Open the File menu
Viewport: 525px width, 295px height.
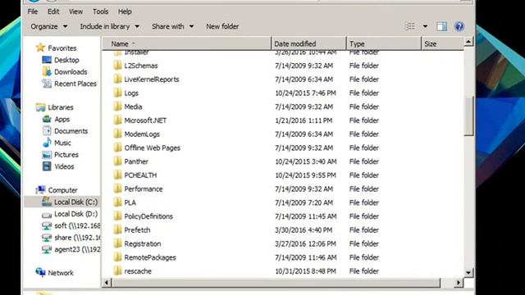tap(33, 11)
